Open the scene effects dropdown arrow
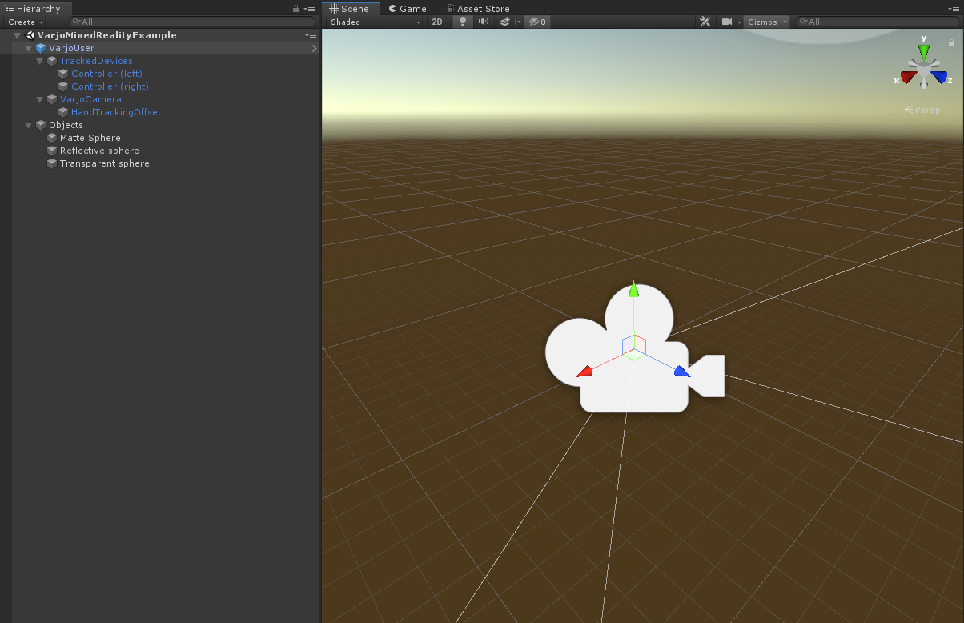This screenshot has width=964, height=623. [519, 22]
